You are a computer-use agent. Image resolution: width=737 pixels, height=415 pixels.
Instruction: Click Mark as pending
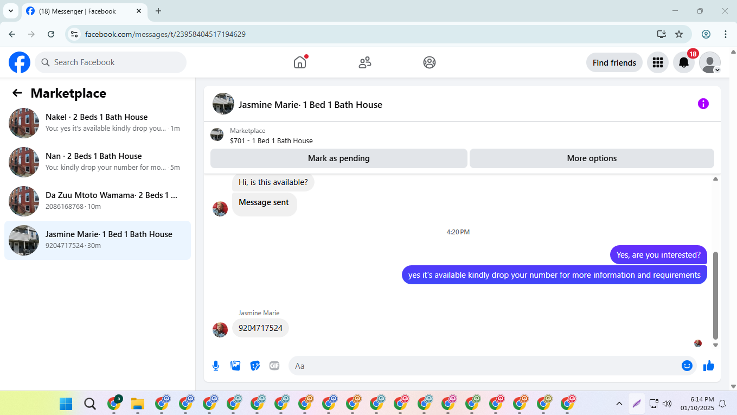pos(339,158)
